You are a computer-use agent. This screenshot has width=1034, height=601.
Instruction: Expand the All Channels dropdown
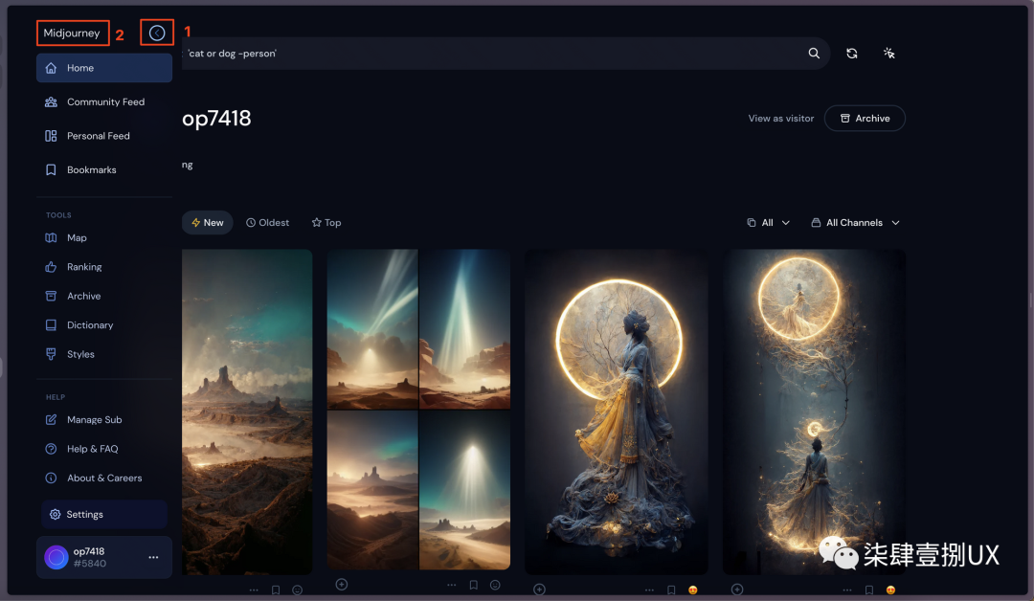point(855,223)
